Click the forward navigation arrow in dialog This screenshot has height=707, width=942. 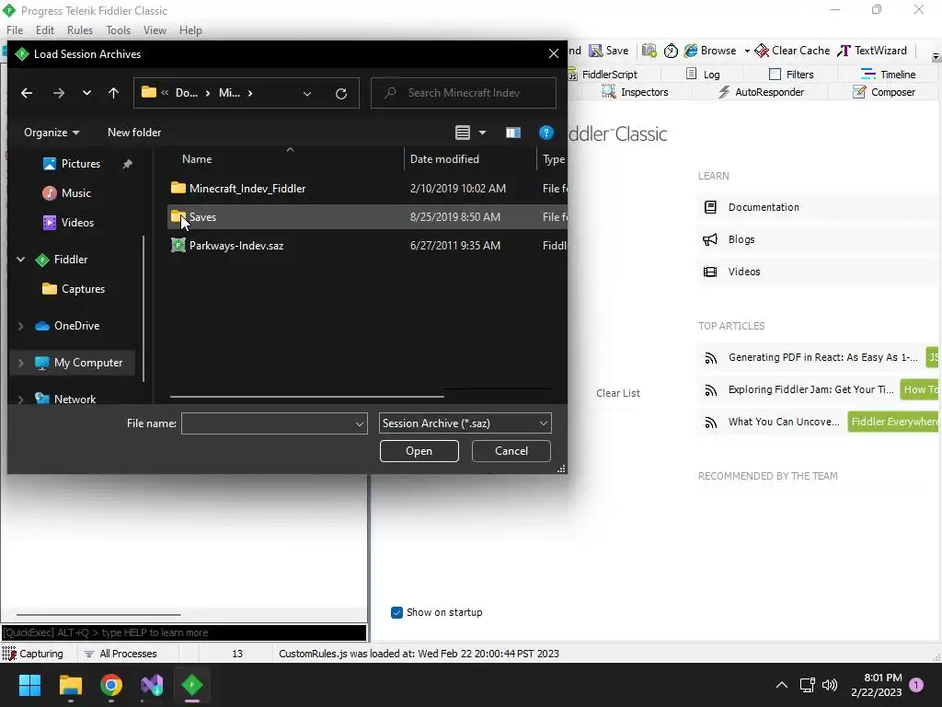[x=58, y=93]
